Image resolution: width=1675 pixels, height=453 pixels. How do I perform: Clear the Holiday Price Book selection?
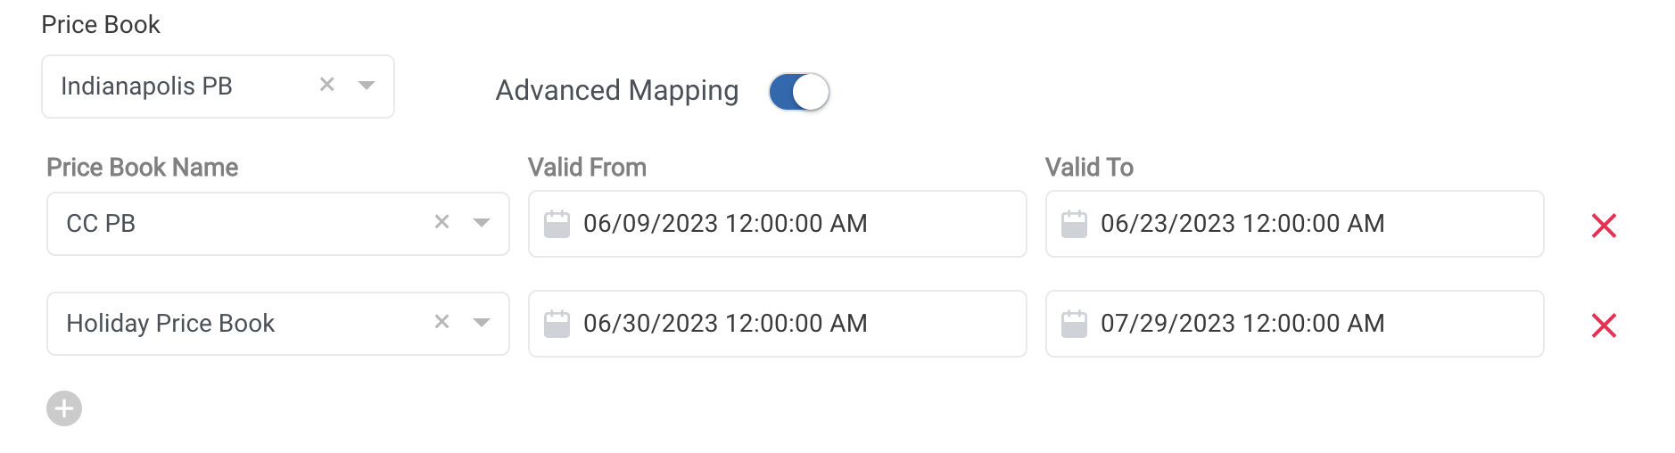pyautogui.click(x=441, y=322)
